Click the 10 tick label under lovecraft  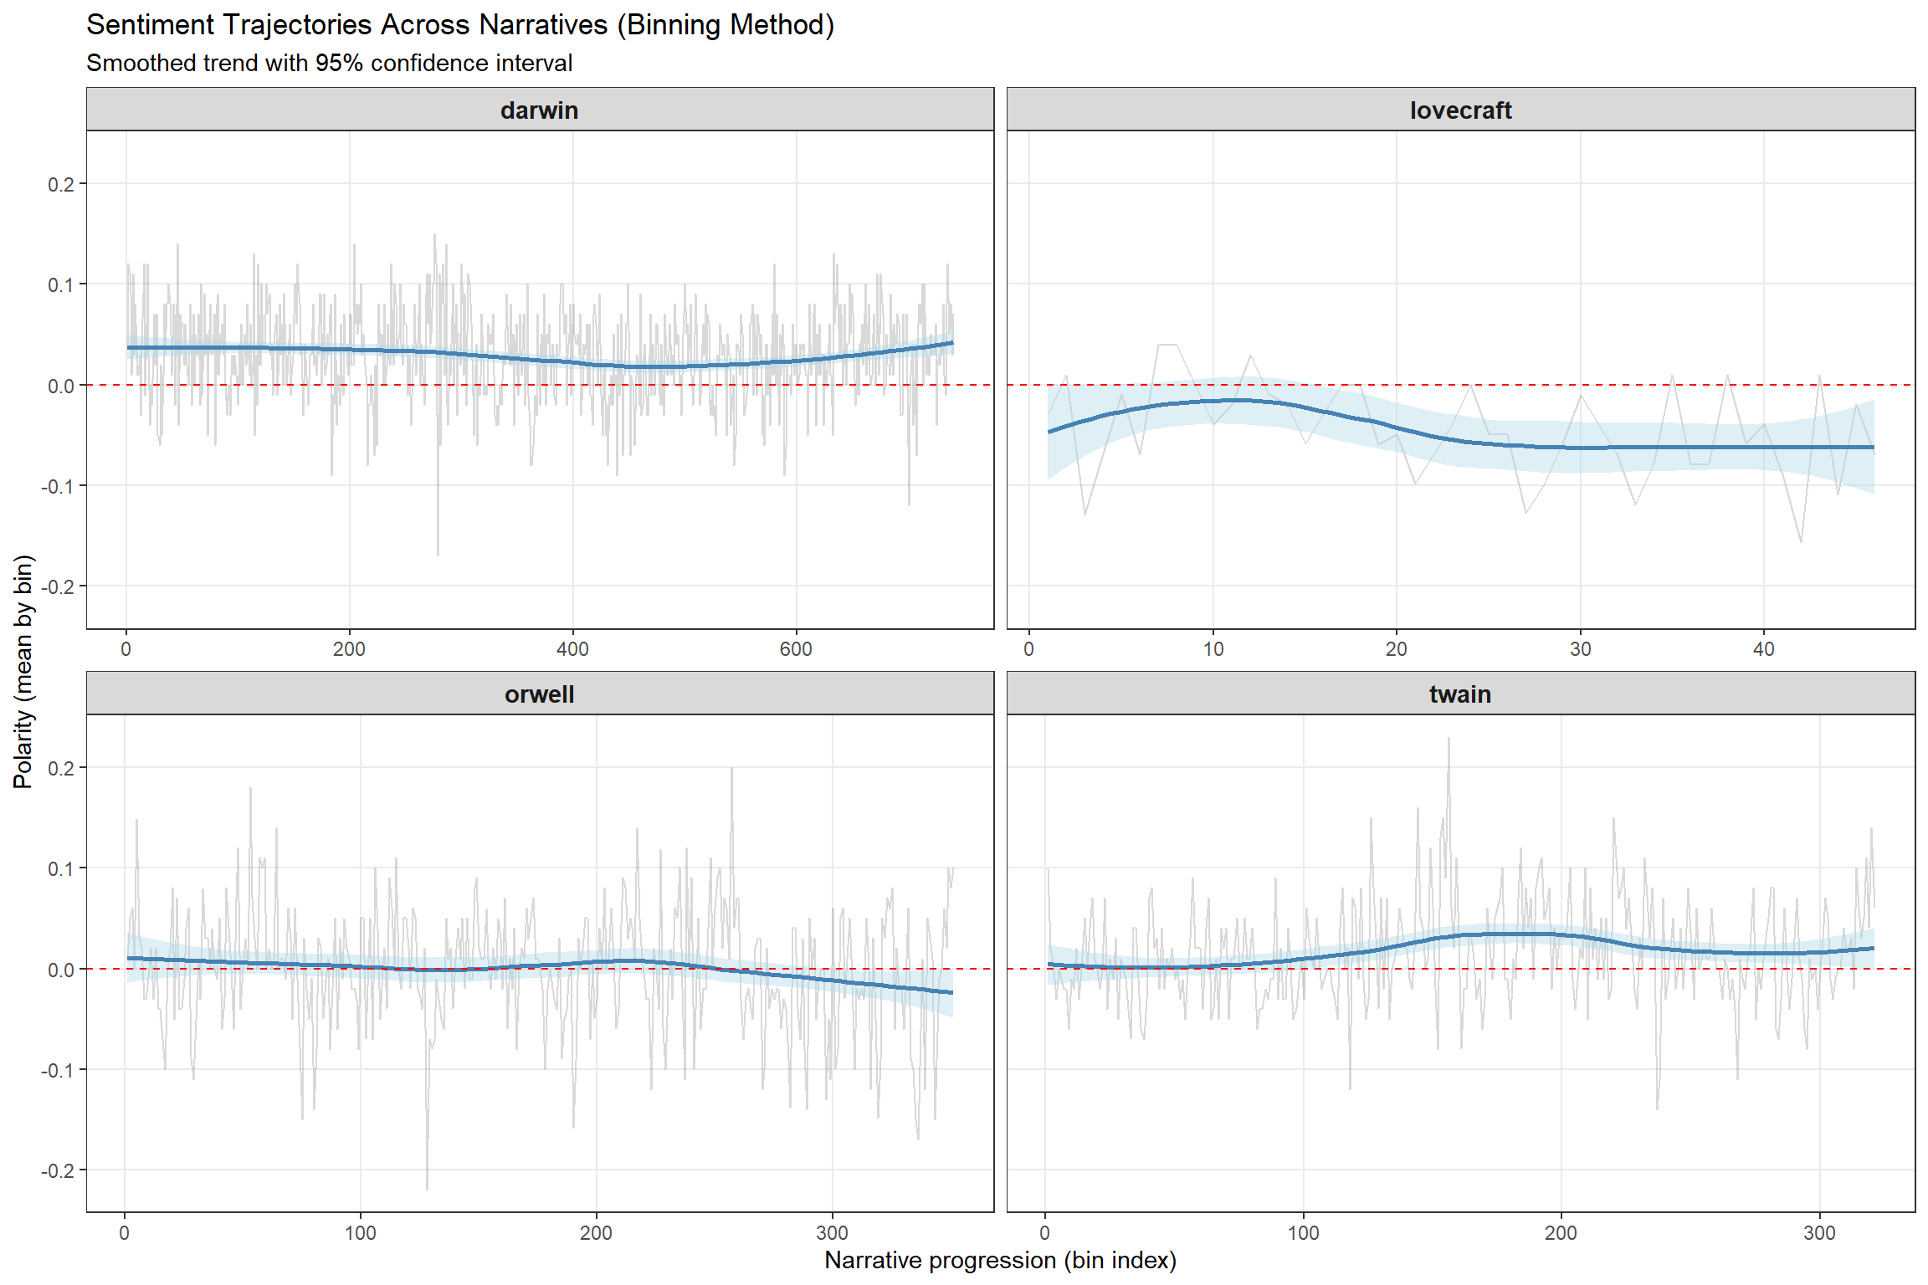click(x=1213, y=649)
